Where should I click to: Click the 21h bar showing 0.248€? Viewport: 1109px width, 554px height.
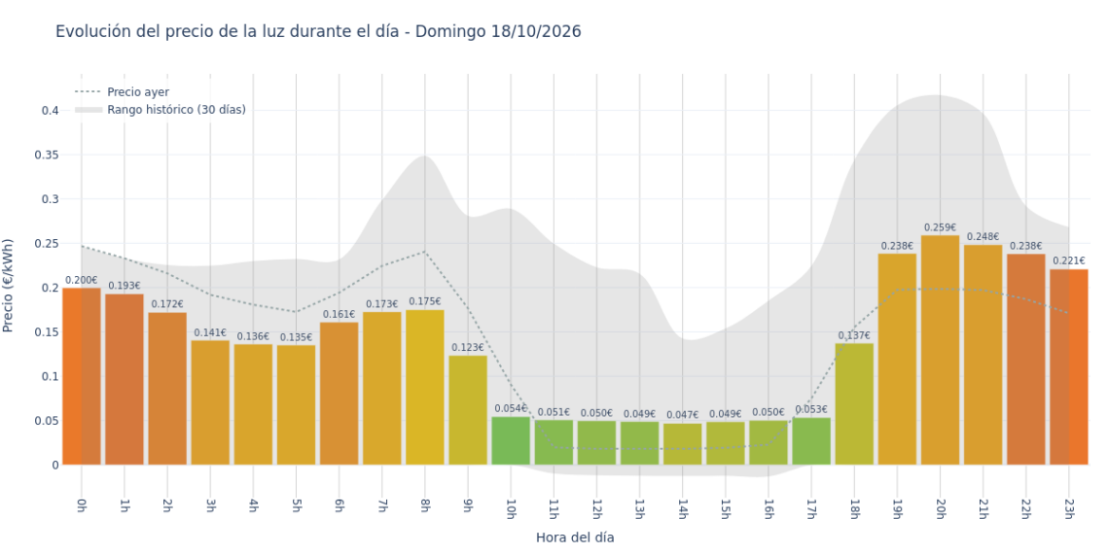[x=984, y=355]
